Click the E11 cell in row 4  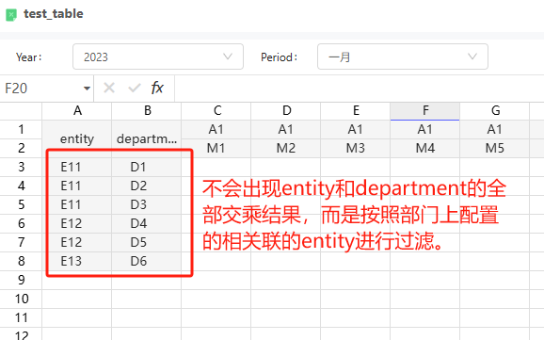point(77,186)
